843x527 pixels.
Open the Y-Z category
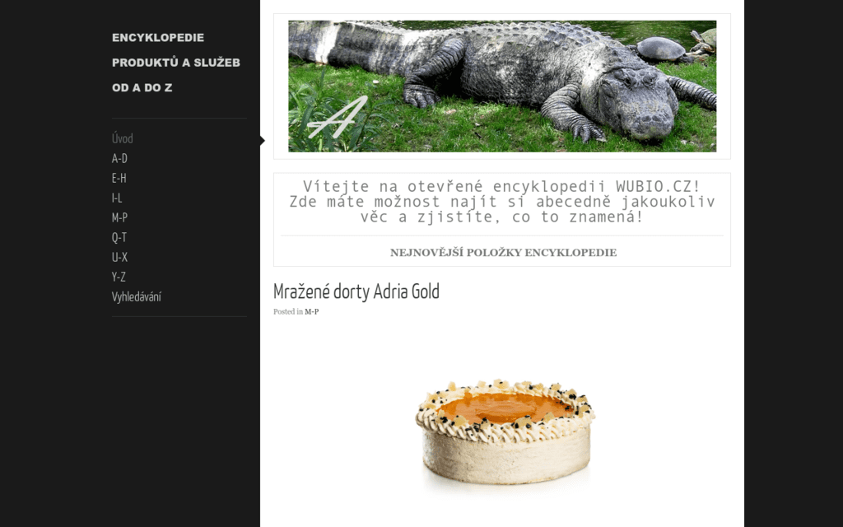click(x=119, y=277)
